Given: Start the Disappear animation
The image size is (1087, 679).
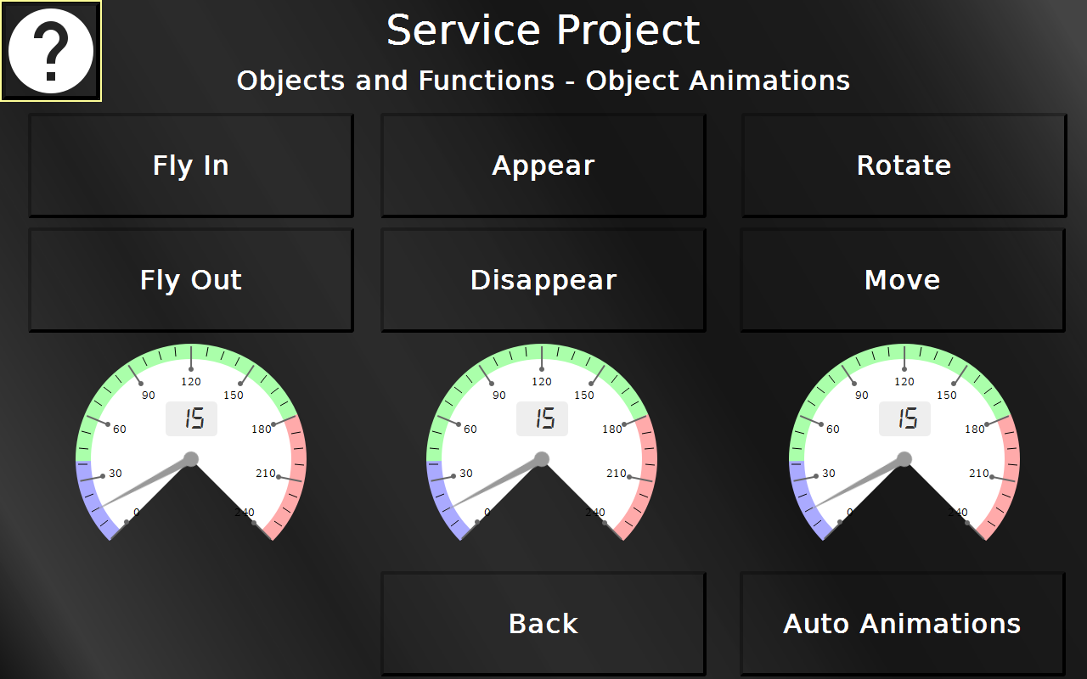Looking at the screenshot, I should point(543,279).
